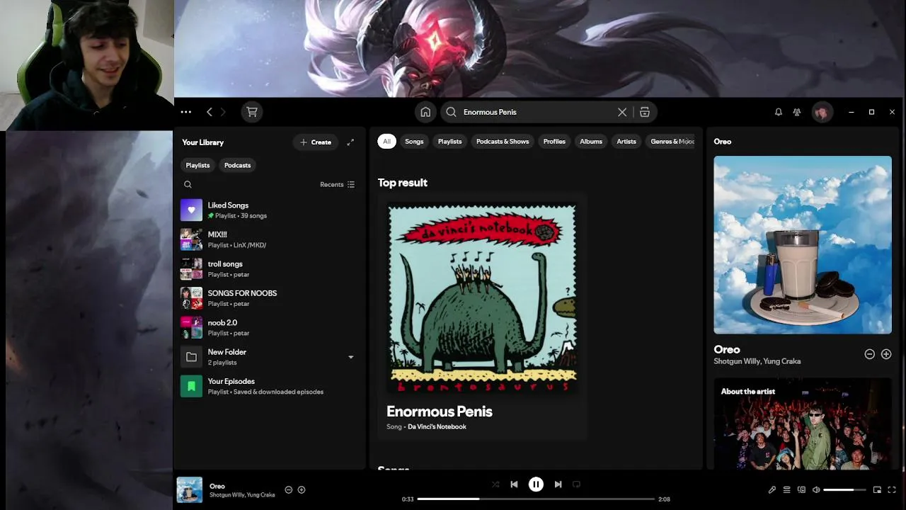Open Liked Songs playlist
This screenshot has height=510, width=906.
tap(269, 210)
